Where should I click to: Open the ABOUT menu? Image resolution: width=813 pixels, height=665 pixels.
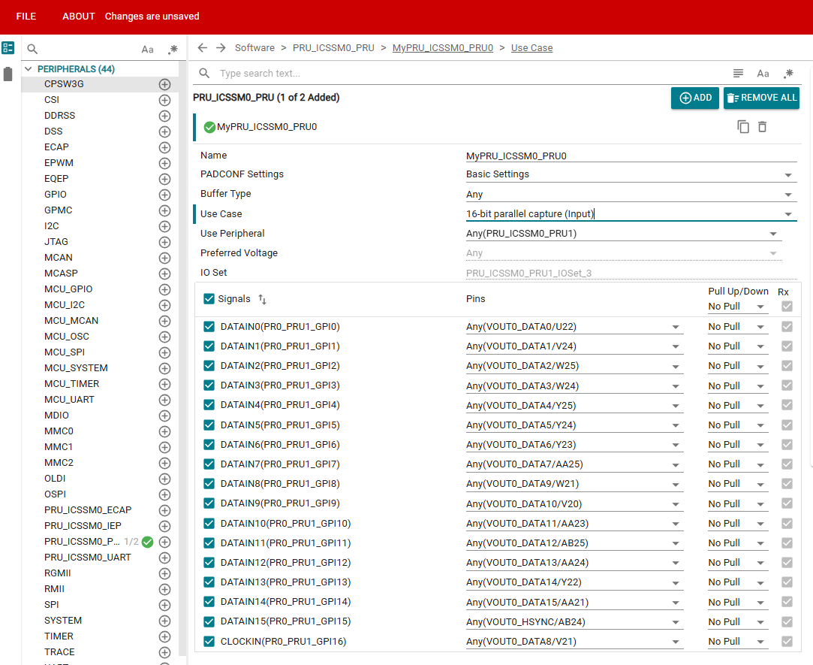[x=78, y=16]
